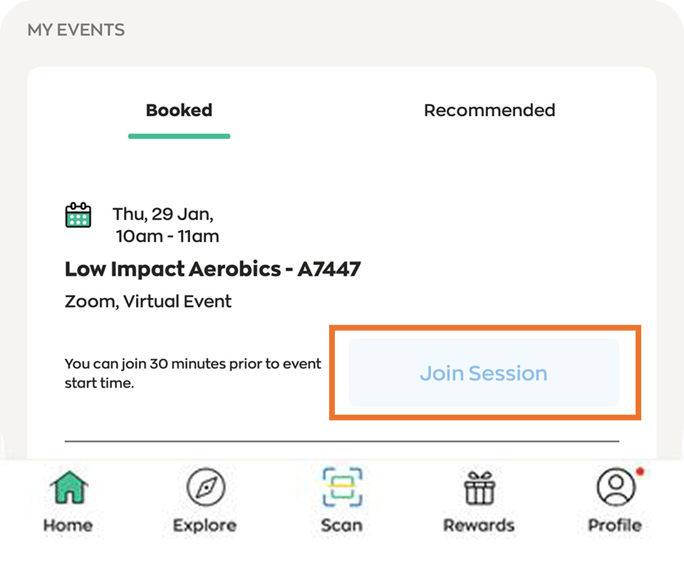Switch to the Booked tab

click(179, 110)
